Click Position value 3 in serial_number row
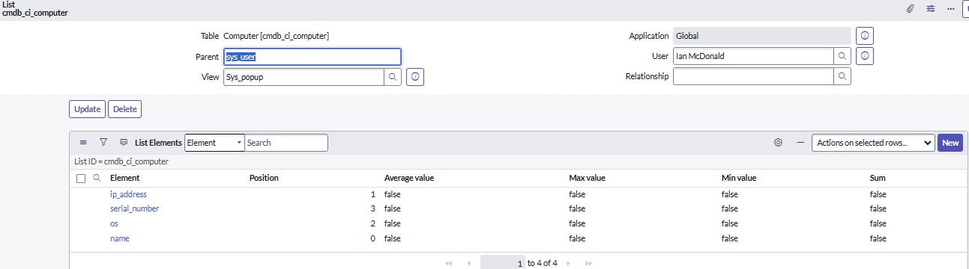This screenshot has height=269, width=969. click(x=372, y=208)
